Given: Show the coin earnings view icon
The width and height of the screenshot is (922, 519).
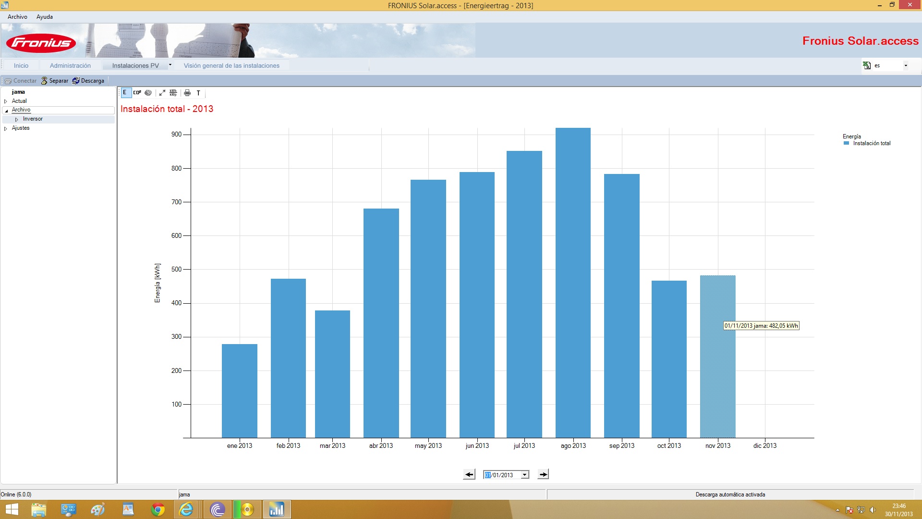Looking at the screenshot, I should point(148,93).
